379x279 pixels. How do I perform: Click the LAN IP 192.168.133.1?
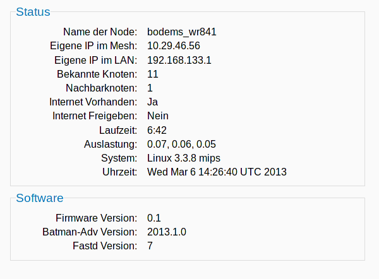coord(179,60)
